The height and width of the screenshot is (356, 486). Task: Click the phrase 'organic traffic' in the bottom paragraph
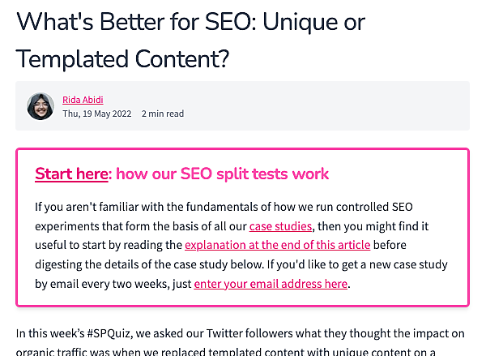tap(51, 351)
